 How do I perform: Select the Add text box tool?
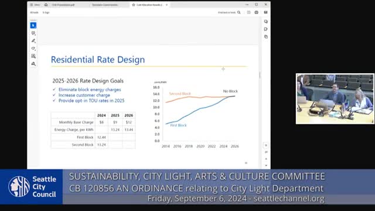(33, 56)
